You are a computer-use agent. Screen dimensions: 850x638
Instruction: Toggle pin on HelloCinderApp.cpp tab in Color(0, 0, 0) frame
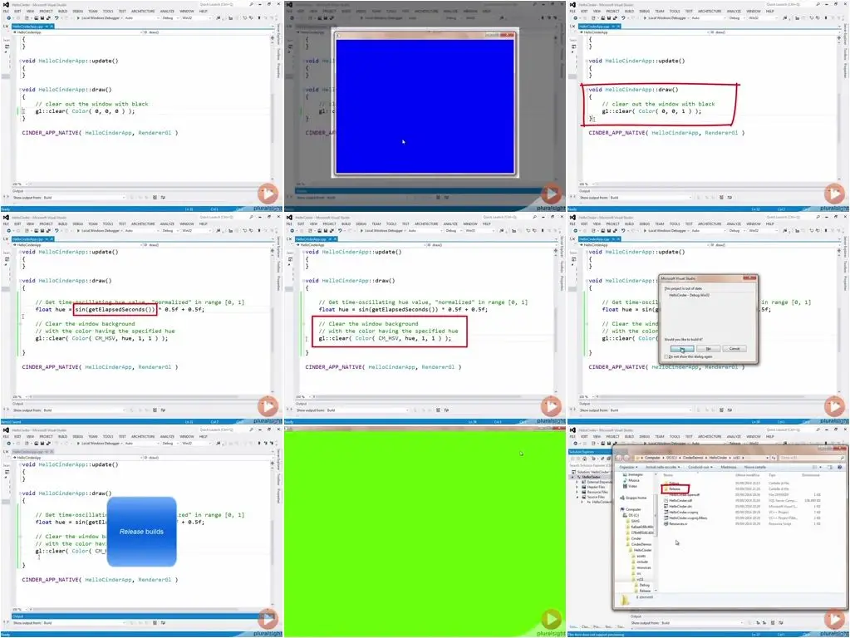point(47,26)
